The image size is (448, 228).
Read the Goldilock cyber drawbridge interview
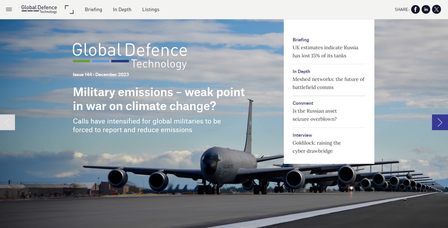pyautogui.click(x=317, y=147)
